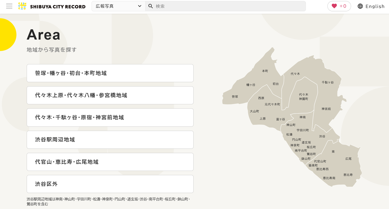Select 代官山・恵比寿・広尾地域 area button
The height and width of the screenshot is (209, 389).
(x=110, y=162)
